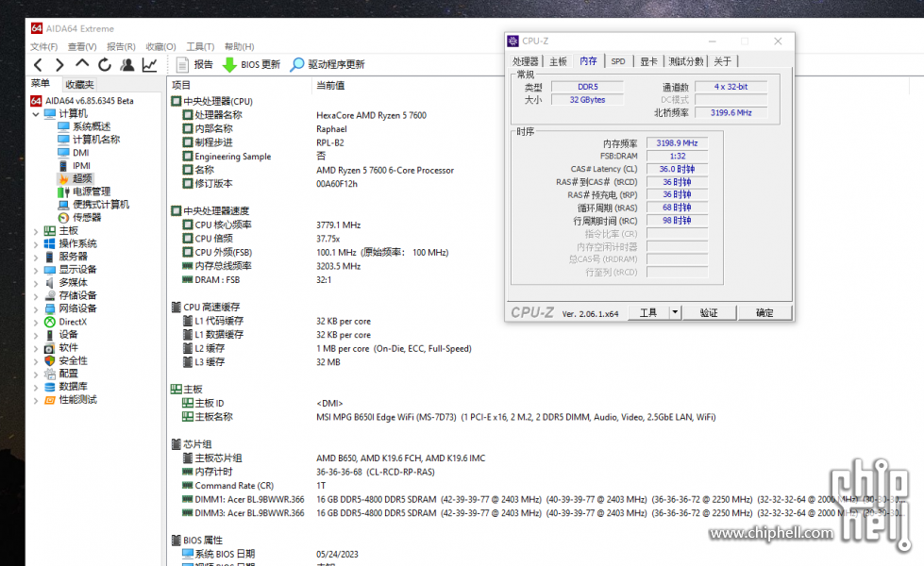Image resolution: width=924 pixels, height=566 pixels.
Task: Open the 收藏(O) menu
Action: coord(160,46)
